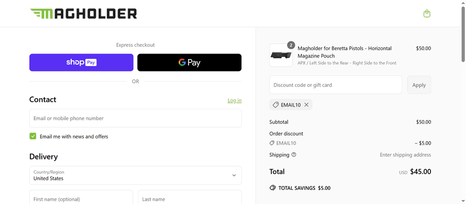This screenshot has height=204, width=466.
Task: Click the First name (optional) field
Action: click(81, 197)
